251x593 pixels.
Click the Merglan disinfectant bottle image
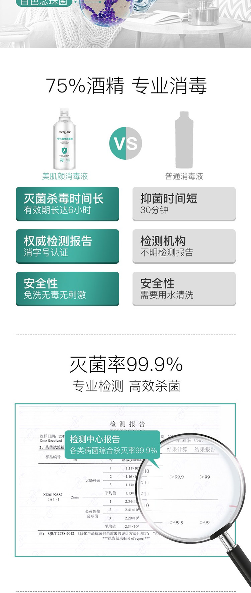point(64,139)
